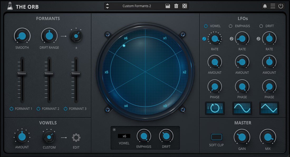Open the Custom Formants 2 preset list
The width and height of the screenshot is (290, 157).
(137, 6)
